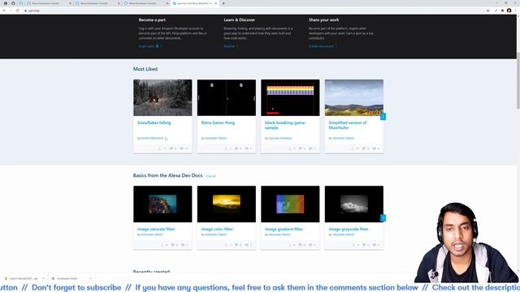
Task: Expand options arrow beside the downloaded zip file
Action: pyautogui.click(x=43, y=278)
